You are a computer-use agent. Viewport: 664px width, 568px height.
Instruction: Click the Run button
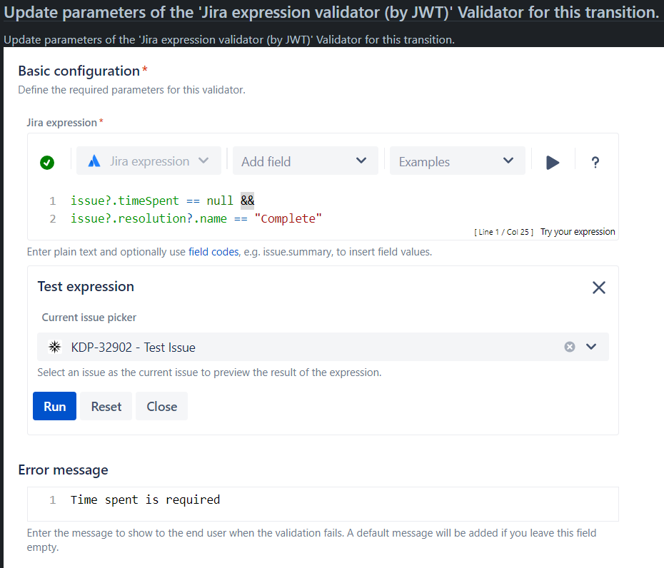click(54, 406)
